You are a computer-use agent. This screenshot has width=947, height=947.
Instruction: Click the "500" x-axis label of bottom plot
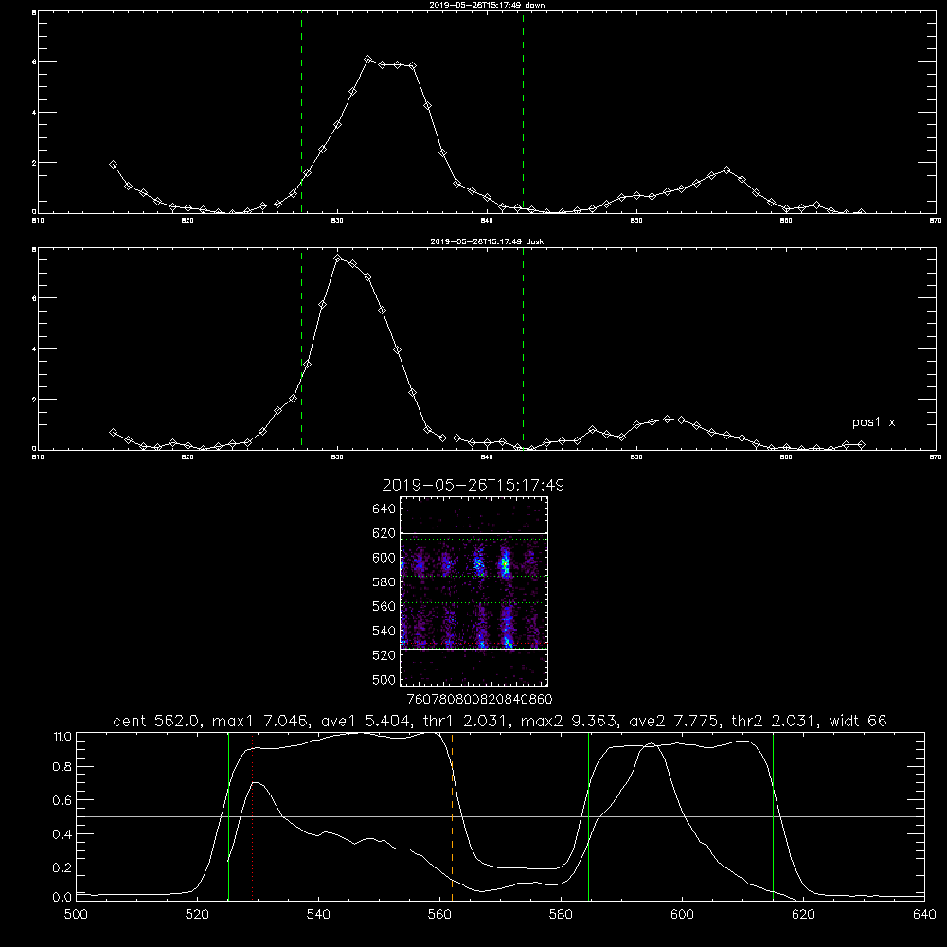76,915
